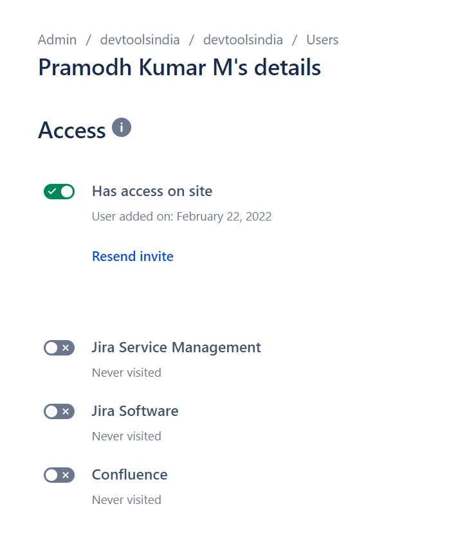467x540 pixels.
Task: Click the Jira Service Management label
Action: (176, 348)
